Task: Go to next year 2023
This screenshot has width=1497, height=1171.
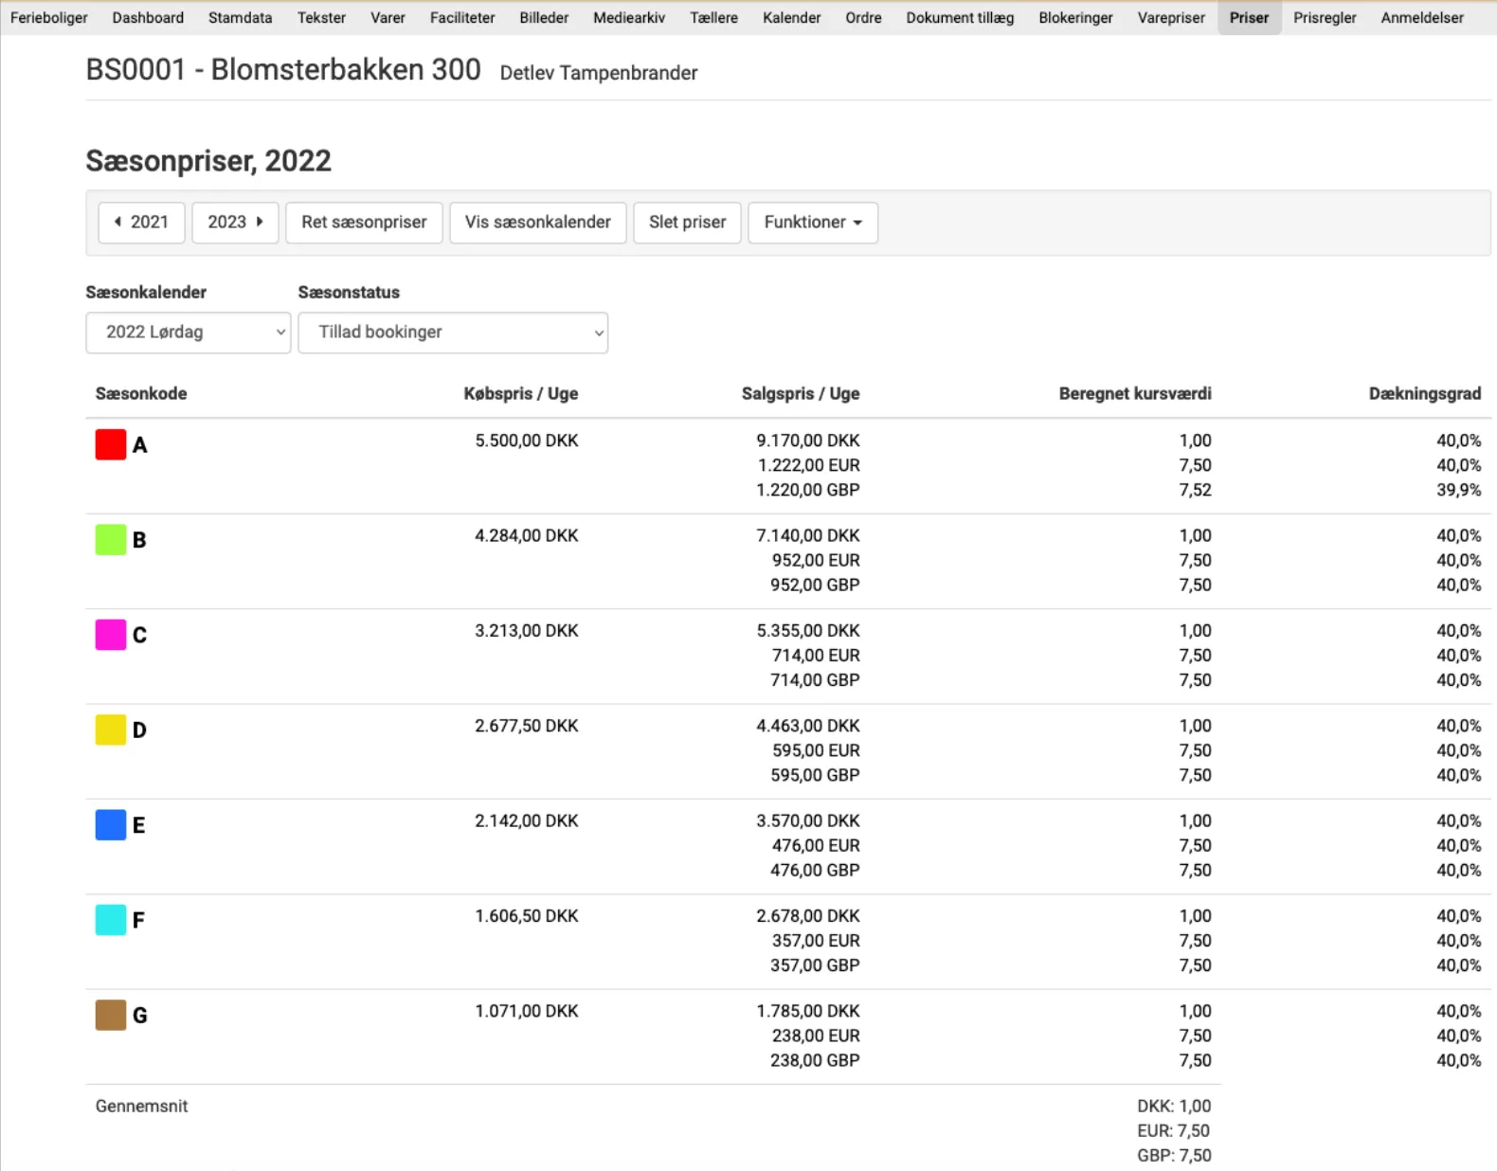Action: pyautogui.click(x=235, y=223)
